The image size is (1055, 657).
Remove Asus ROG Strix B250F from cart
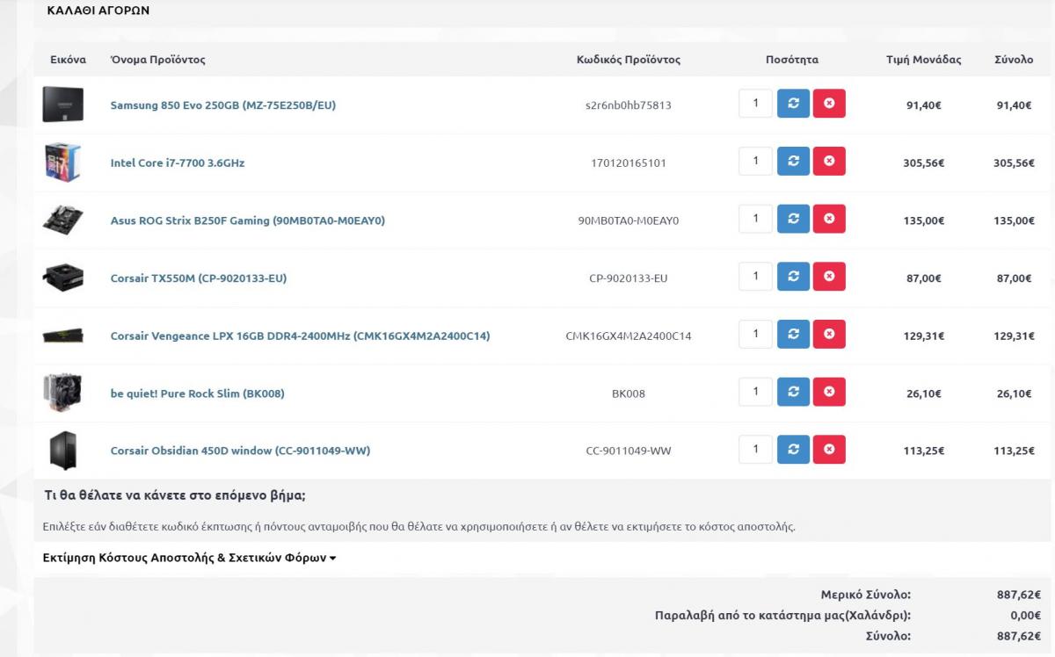click(829, 219)
